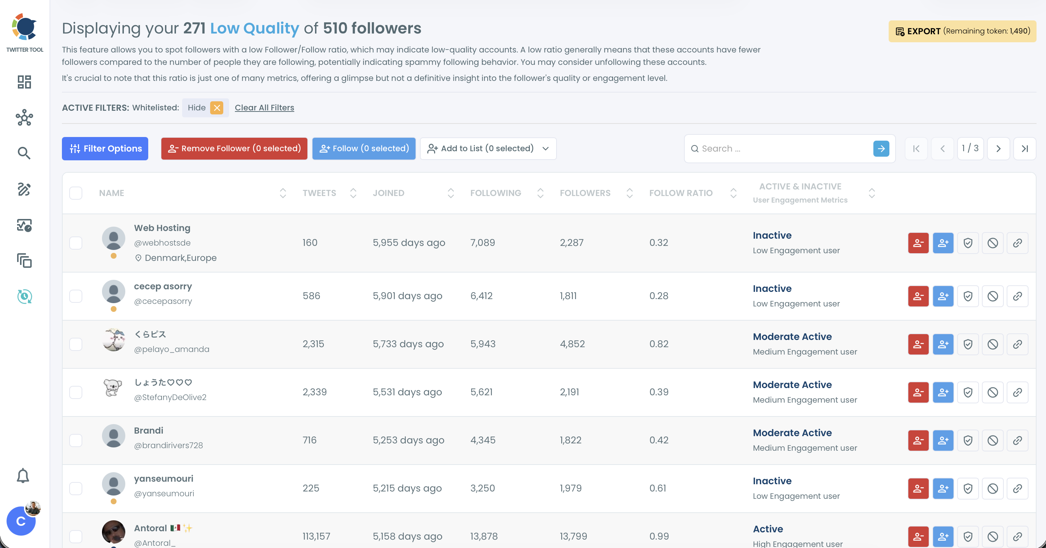This screenshot has width=1046, height=548.
Task: Whitelist @pelayo_amanda using the shield icon
Action: [x=968, y=344]
